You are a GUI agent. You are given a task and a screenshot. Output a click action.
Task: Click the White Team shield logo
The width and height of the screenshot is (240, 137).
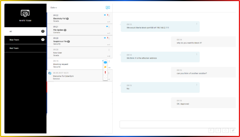point(25,13)
